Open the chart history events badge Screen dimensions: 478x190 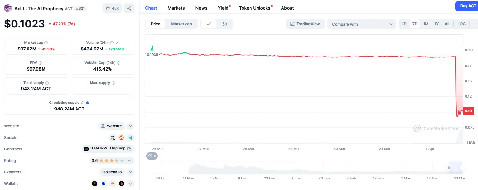click(x=152, y=156)
